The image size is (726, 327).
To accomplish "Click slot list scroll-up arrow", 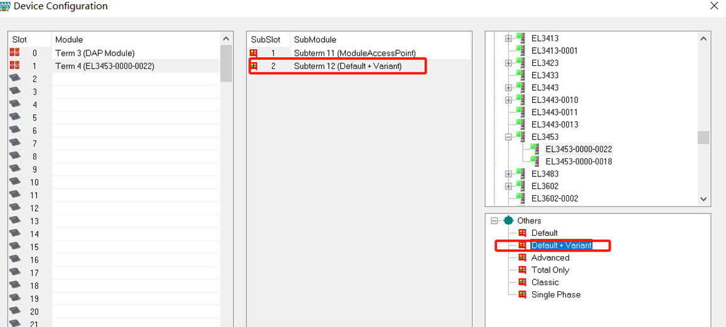I will point(226,39).
